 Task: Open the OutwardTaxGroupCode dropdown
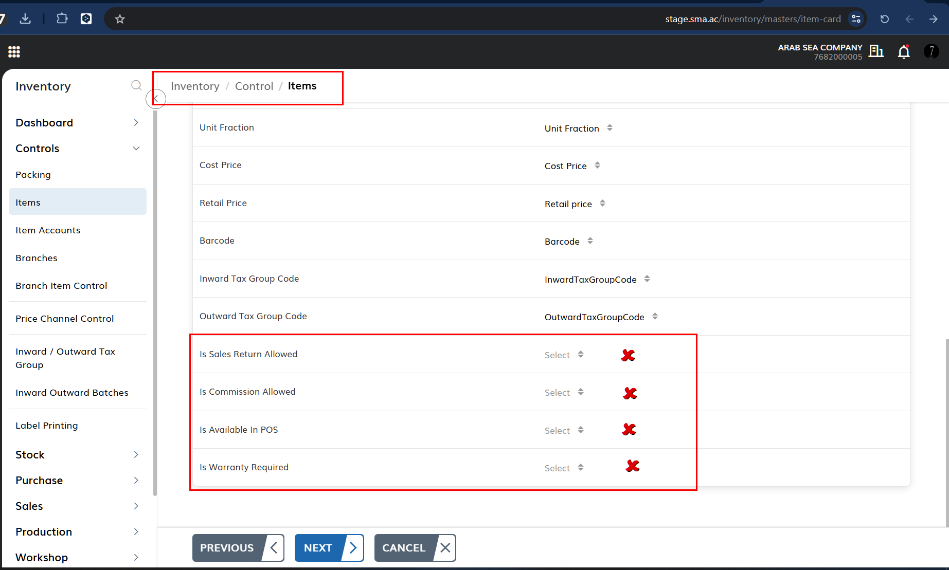click(601, 317)
